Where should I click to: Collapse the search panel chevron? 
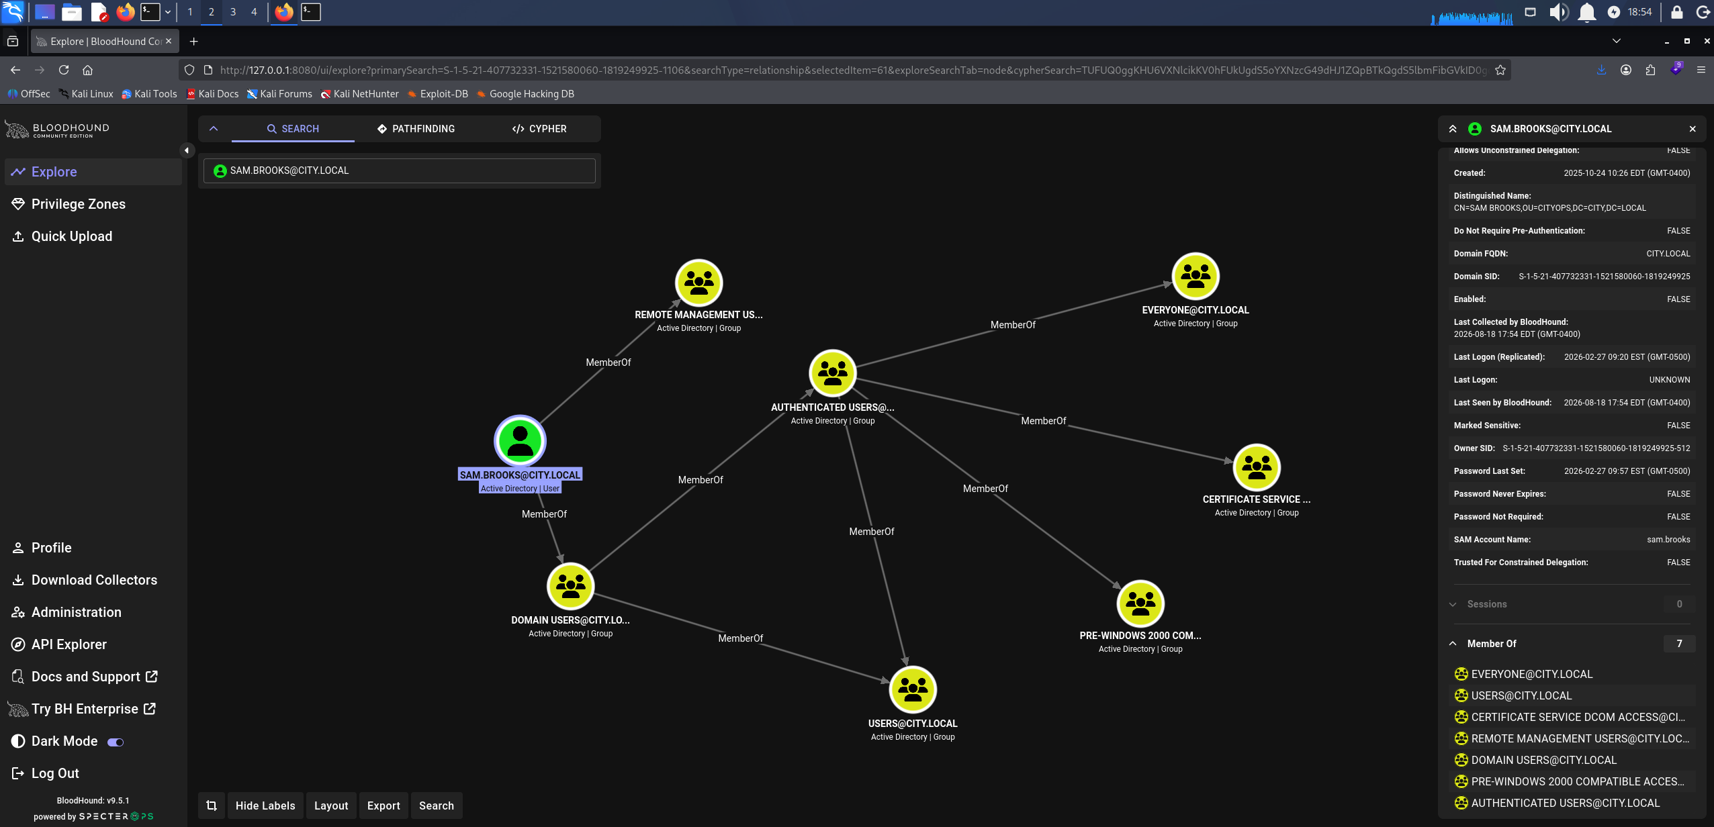pyautogui.click(x=214, y=129)
